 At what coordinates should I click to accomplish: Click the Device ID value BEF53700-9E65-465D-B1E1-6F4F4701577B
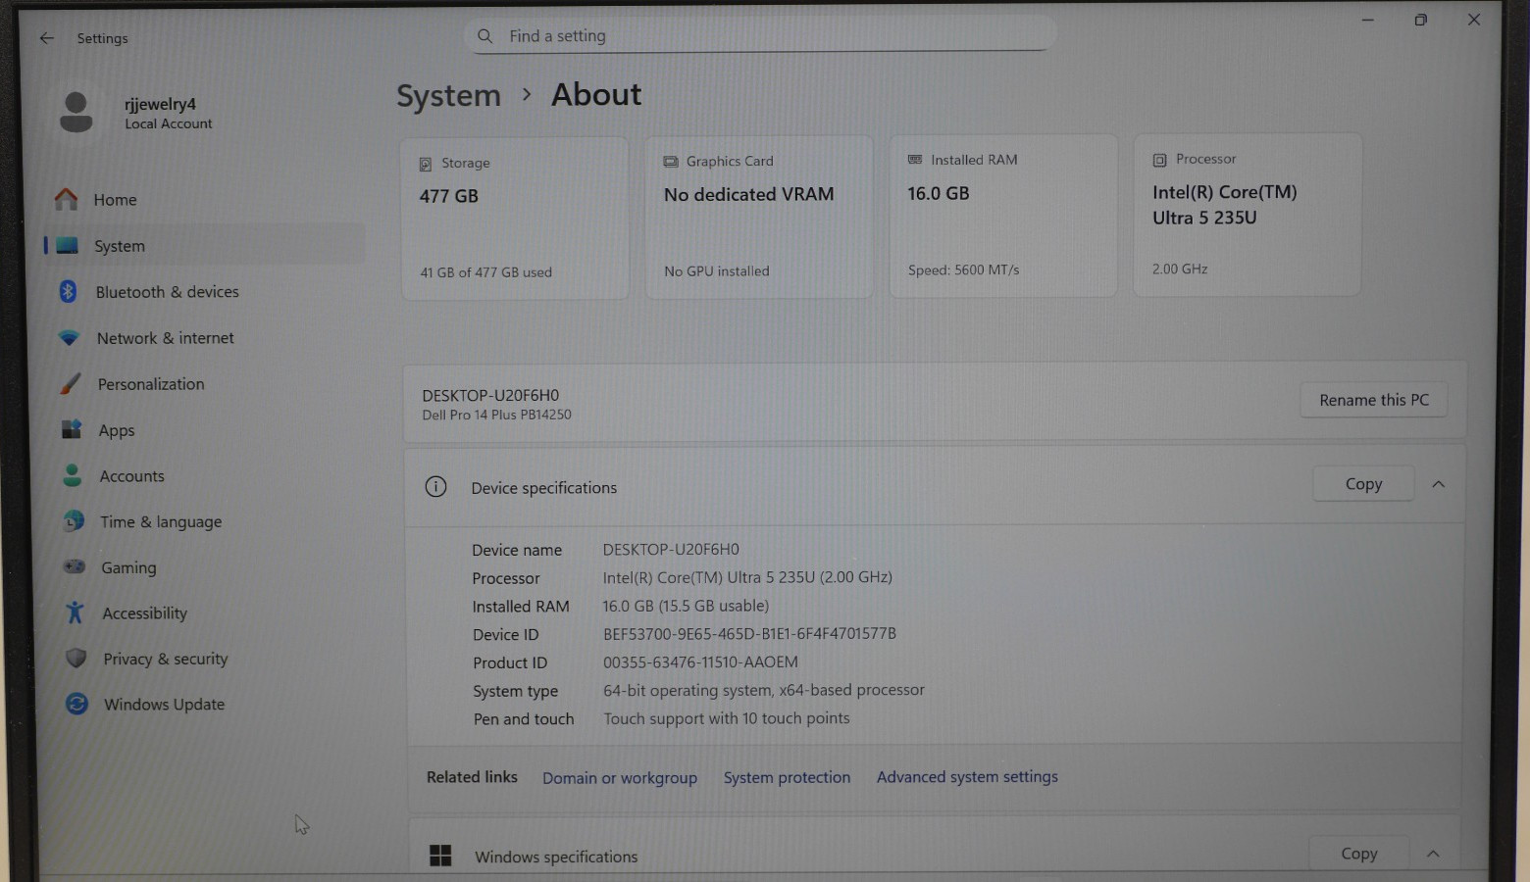coord(749,633)
